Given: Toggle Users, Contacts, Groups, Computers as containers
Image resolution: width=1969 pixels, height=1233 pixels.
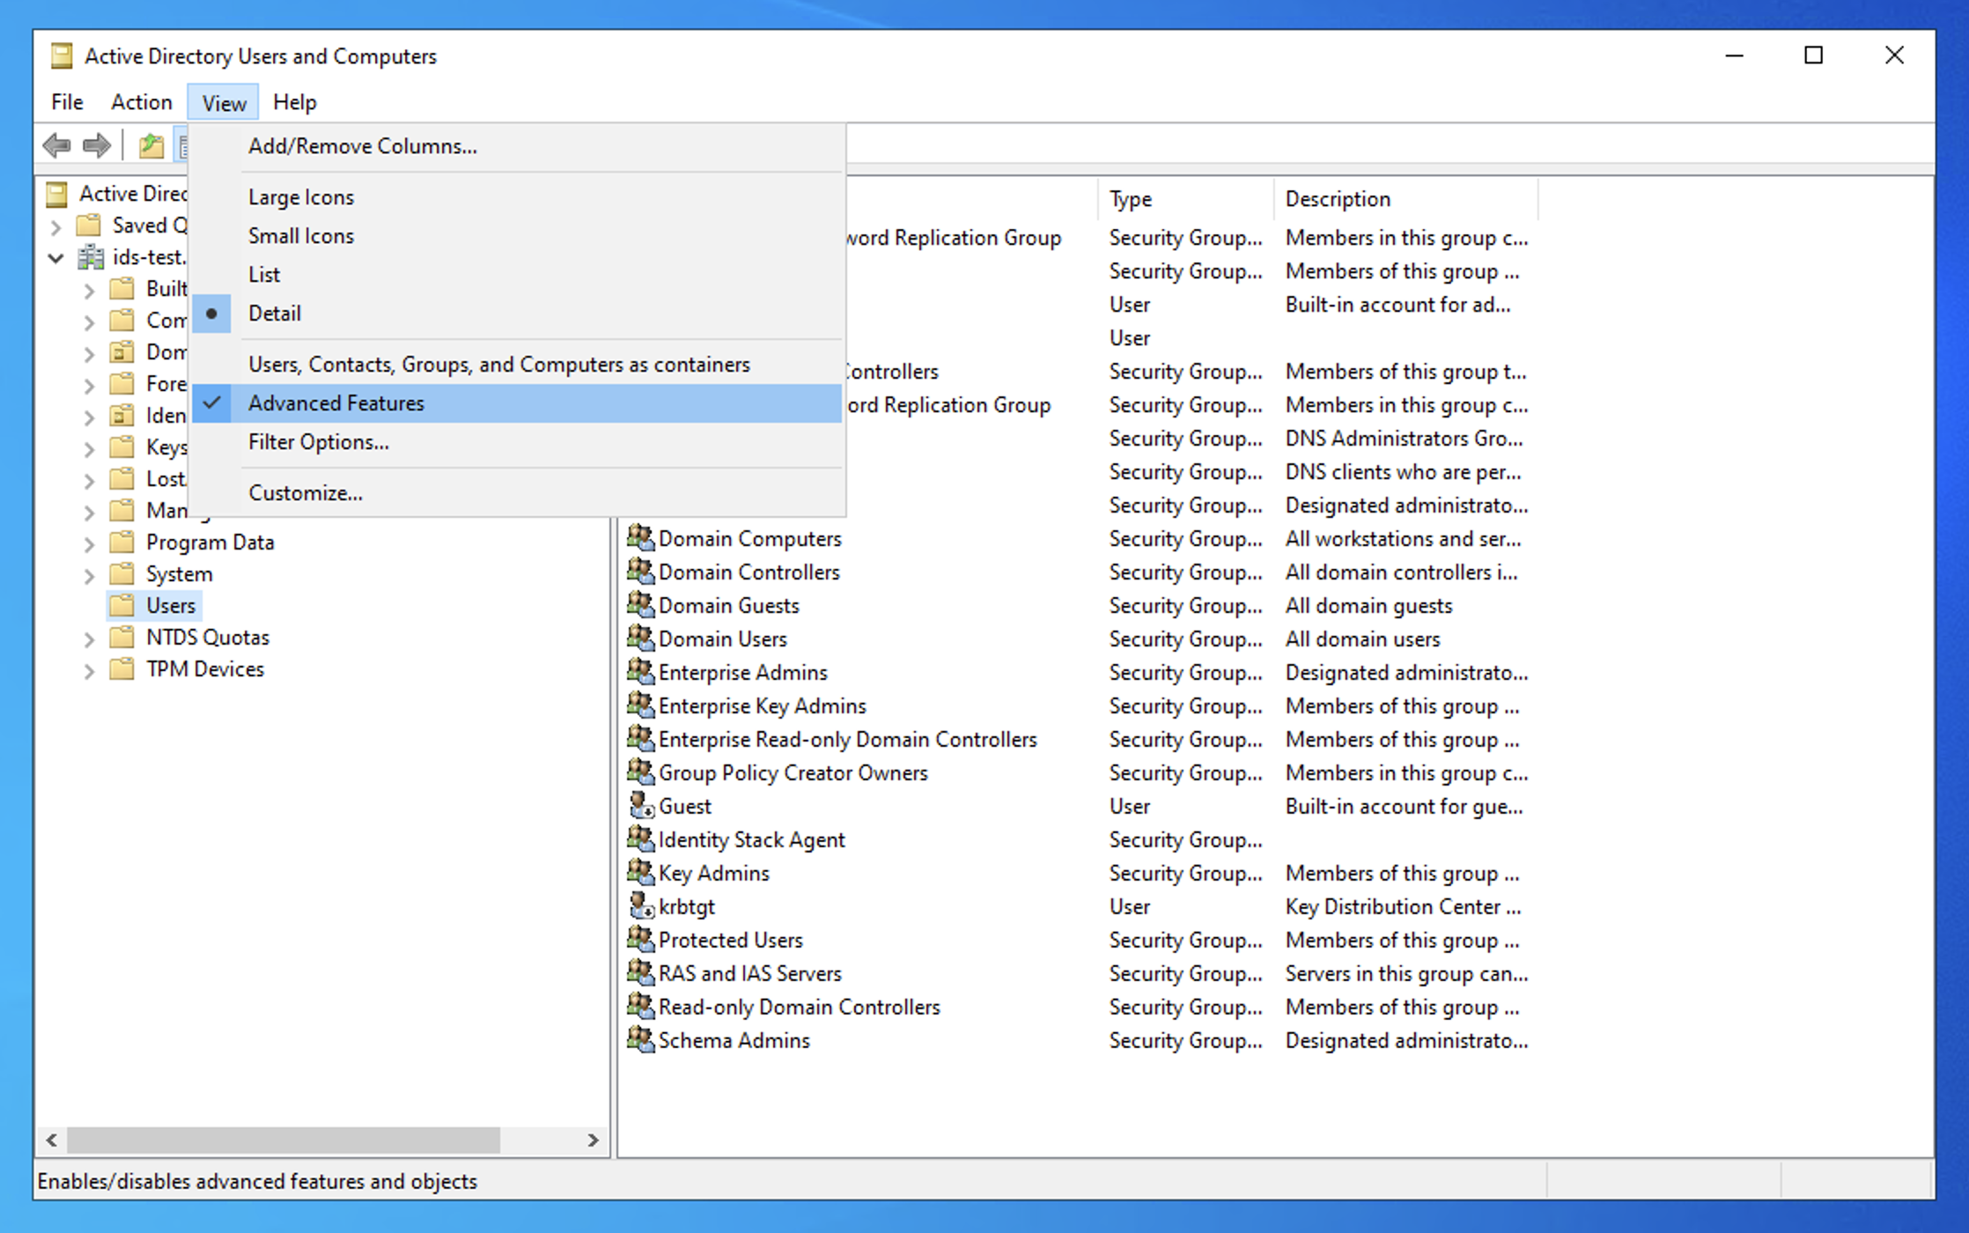Looking at the screenshot, I should click(517, 365).
